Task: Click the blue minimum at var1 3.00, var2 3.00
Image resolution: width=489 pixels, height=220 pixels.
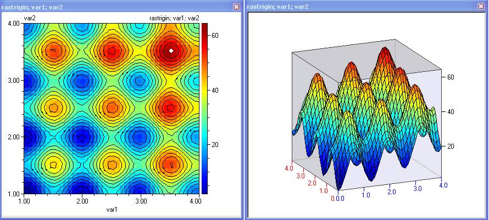Action: (x=141, y=80)
